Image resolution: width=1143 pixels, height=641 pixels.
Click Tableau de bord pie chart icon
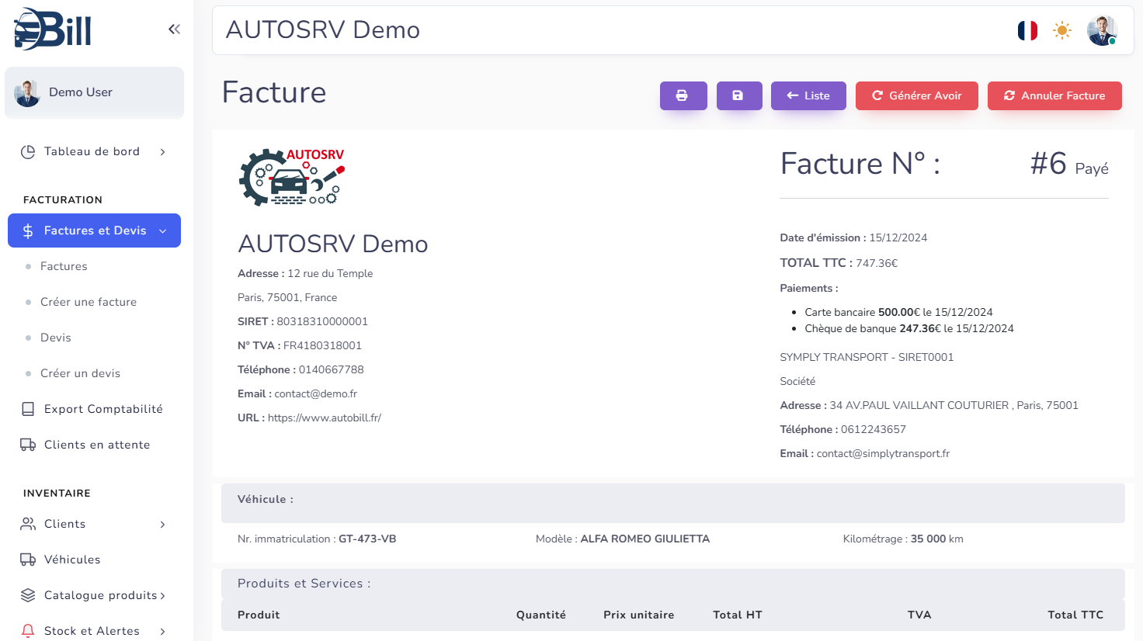[28, 152]
